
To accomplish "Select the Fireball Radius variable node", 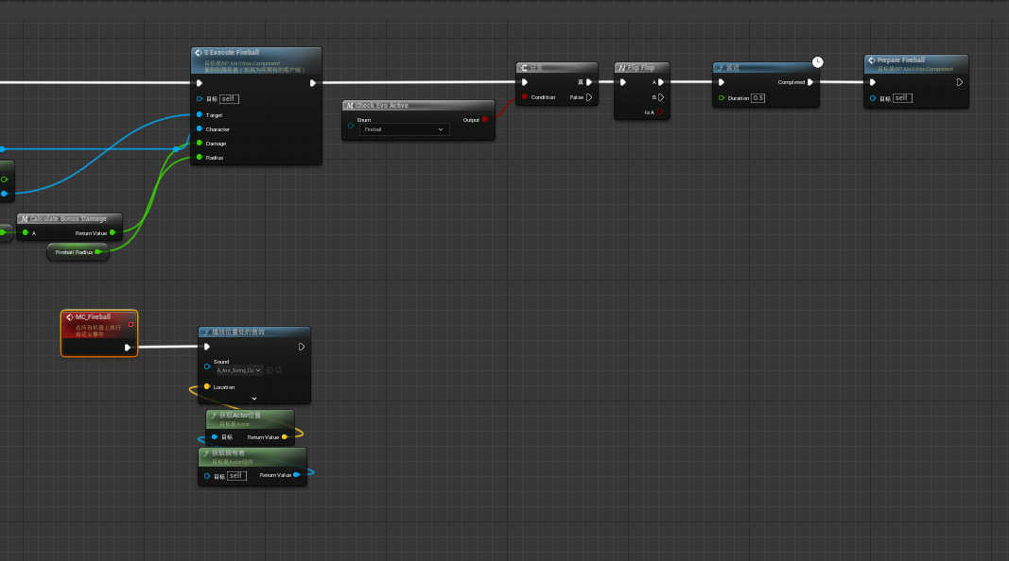I will pos(78,252).
